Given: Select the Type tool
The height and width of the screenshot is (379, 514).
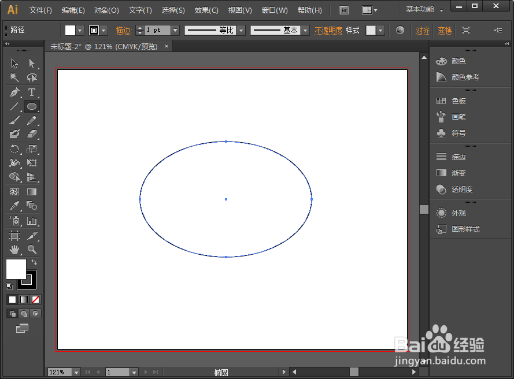Looking at the screenshot, I should click(x=32, y=92).
